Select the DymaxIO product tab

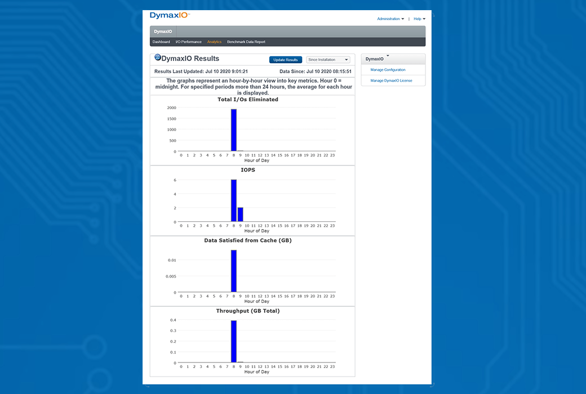(163, 32)
